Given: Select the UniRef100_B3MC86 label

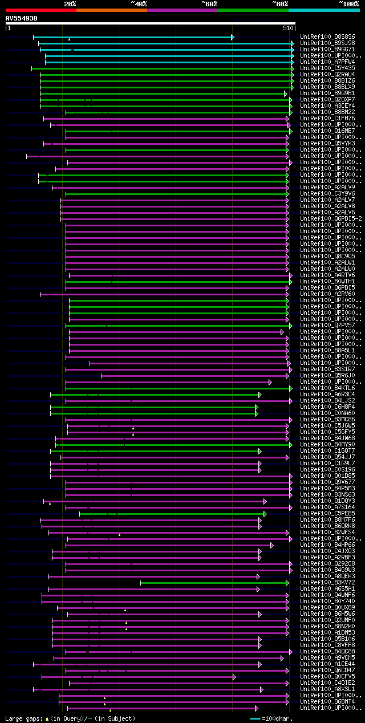Looking at the screenshot, I should 328,420.
